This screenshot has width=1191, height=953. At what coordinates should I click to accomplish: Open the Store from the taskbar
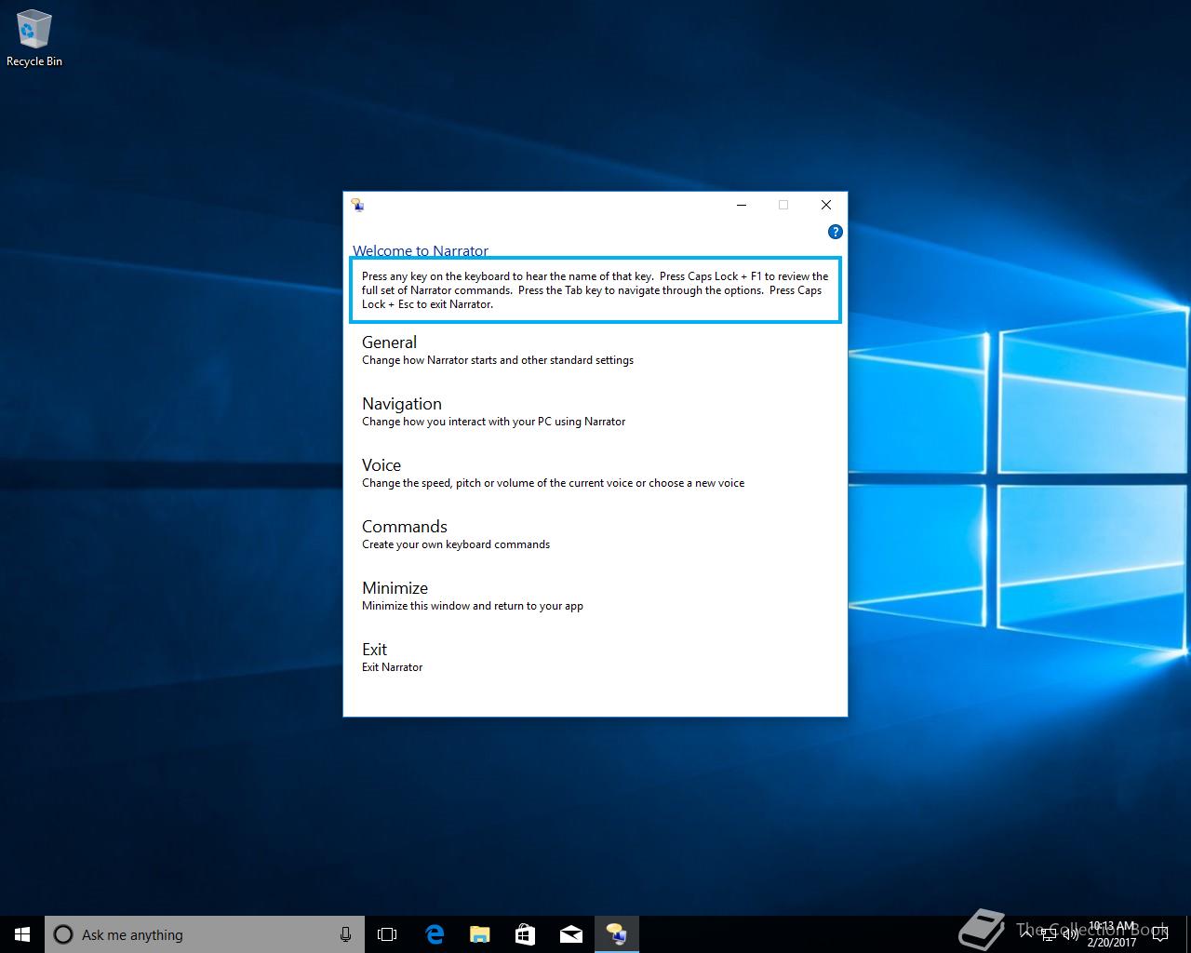525,934
